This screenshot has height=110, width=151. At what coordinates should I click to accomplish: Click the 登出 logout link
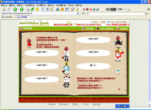96,22
